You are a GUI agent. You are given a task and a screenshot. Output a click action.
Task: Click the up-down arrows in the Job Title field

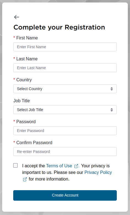click(x=112, y=110)
